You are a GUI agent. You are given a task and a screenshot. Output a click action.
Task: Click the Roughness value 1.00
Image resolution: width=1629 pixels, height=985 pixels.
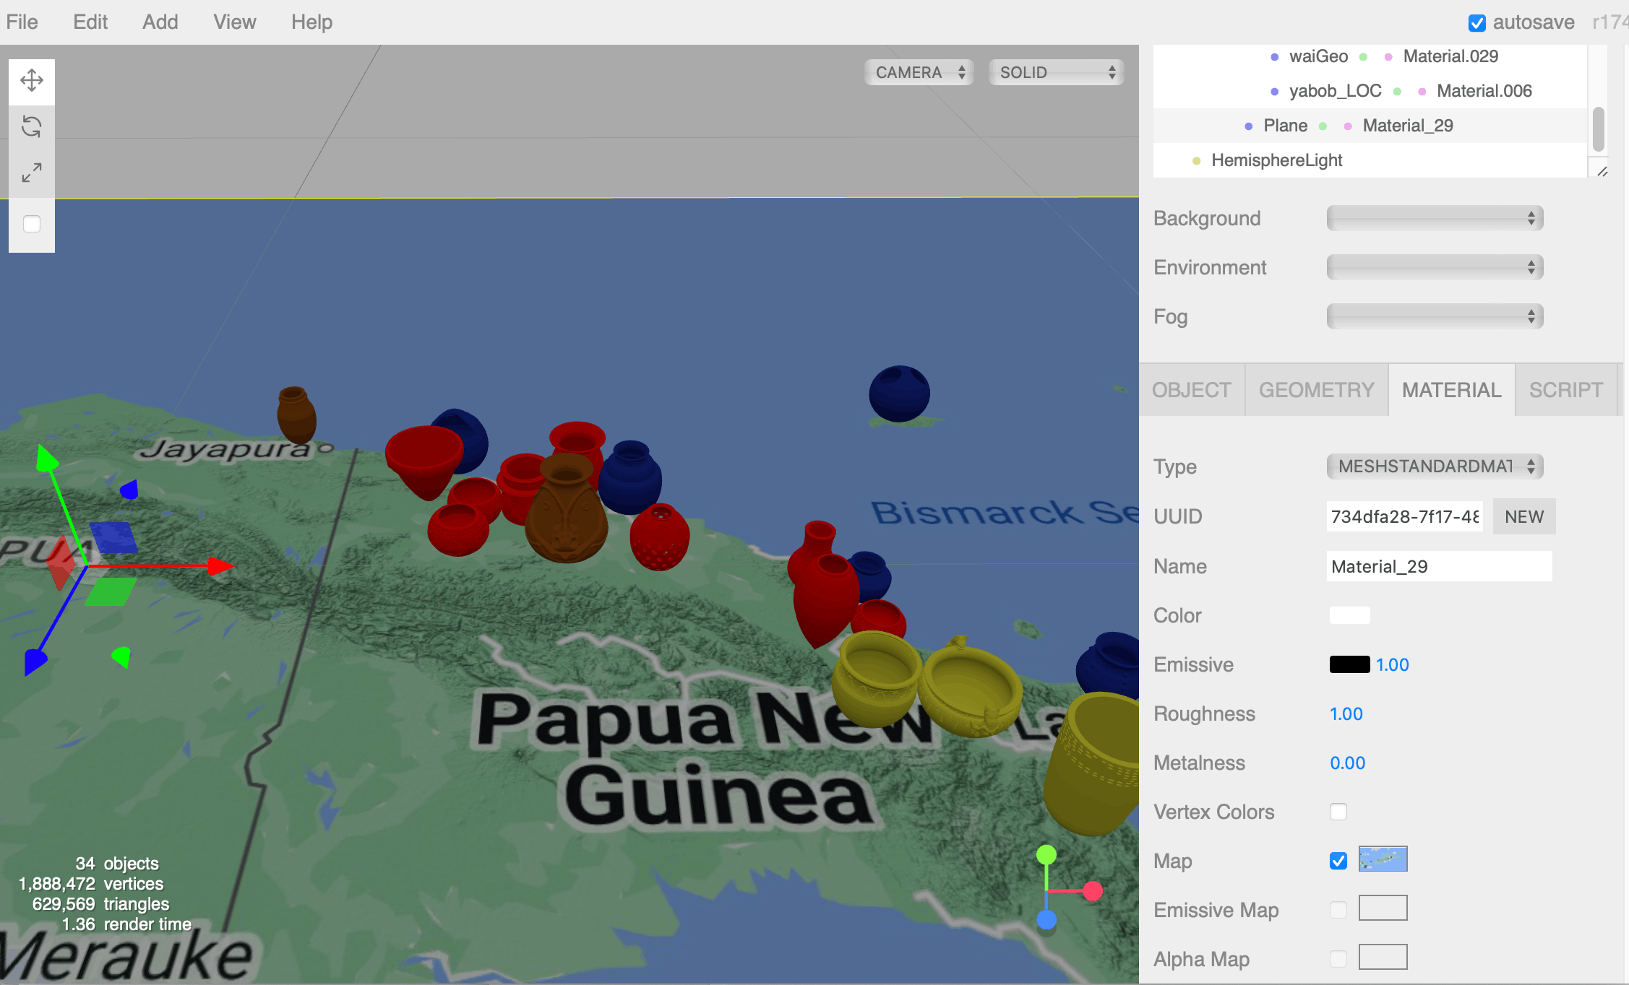(1346, 713)
